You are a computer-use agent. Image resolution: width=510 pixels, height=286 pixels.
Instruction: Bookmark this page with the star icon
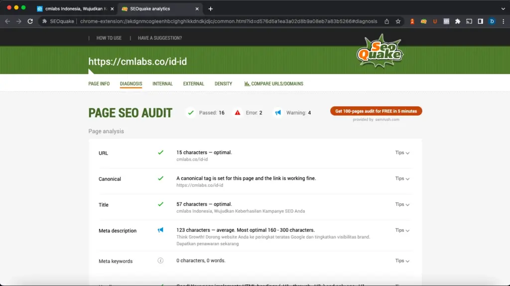pos(398,21)
